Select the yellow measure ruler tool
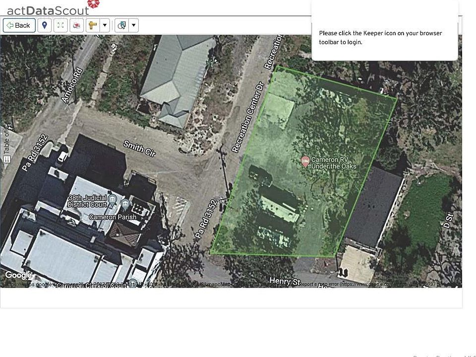Viewport: 476px width, 357px height. (x=93, y=25)
